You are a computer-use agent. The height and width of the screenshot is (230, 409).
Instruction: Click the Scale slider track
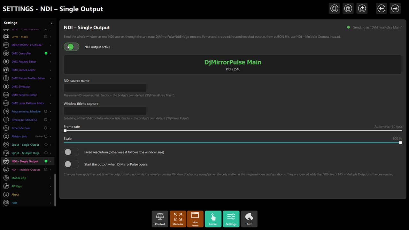(233, 142)
